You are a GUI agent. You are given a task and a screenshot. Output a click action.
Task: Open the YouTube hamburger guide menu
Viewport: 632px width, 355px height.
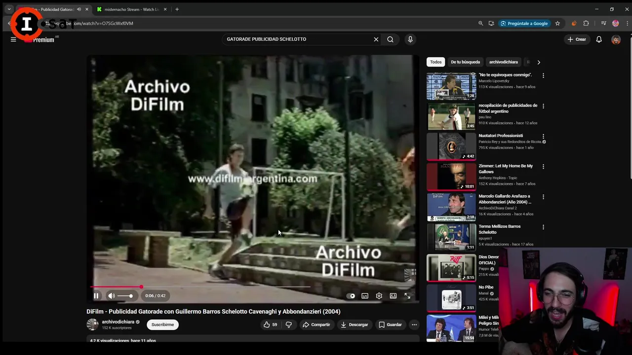pos(13,39)
